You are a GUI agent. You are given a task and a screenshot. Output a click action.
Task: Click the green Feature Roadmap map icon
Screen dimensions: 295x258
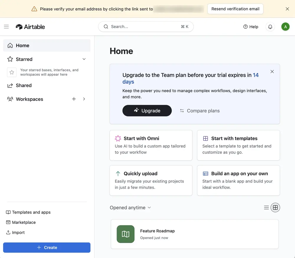pyautogui.click(x=125, y=234)
